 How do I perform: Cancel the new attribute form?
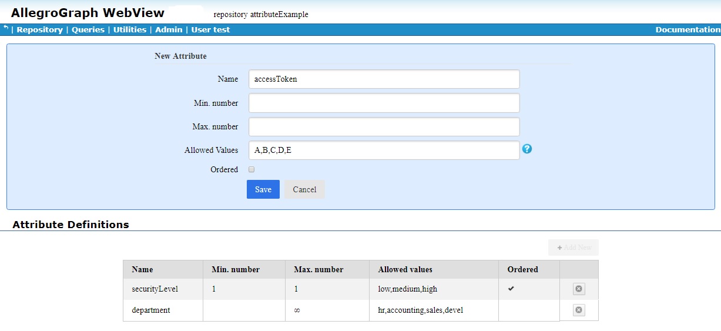[x=304, y=189]
